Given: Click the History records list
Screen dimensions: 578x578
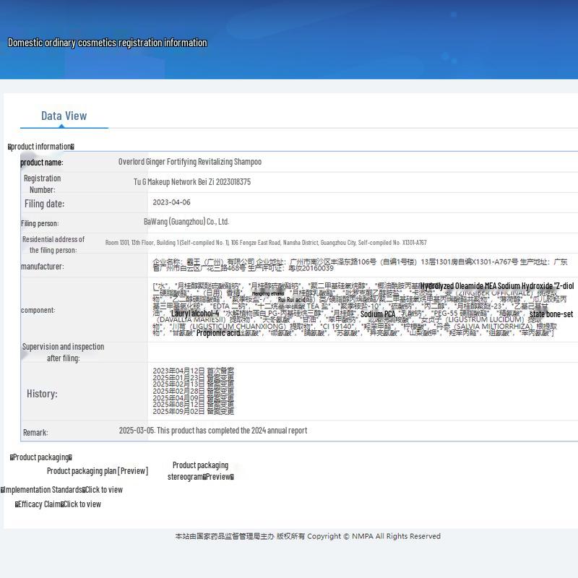Looking at the screenshot, I should [x=193, y=391].
